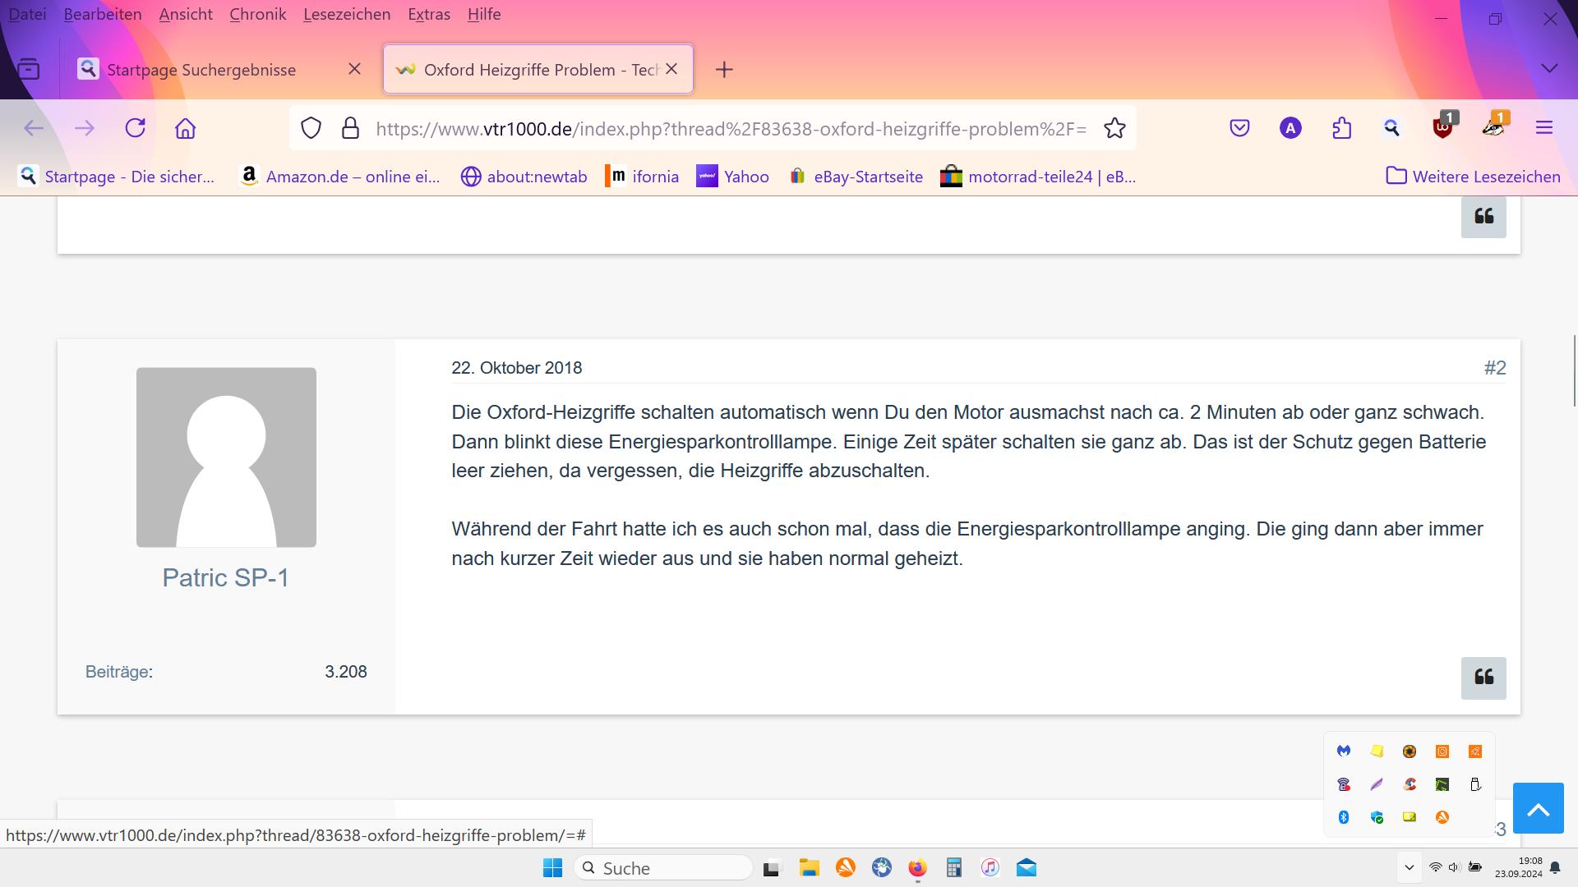This screenshot has height=887, width=1578.
Task: Click the Bluetooth icon in the tray popup
Action: point(1344,817)
